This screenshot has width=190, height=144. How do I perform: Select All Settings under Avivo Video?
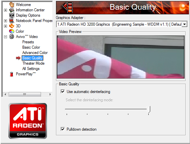pos(31,69)
